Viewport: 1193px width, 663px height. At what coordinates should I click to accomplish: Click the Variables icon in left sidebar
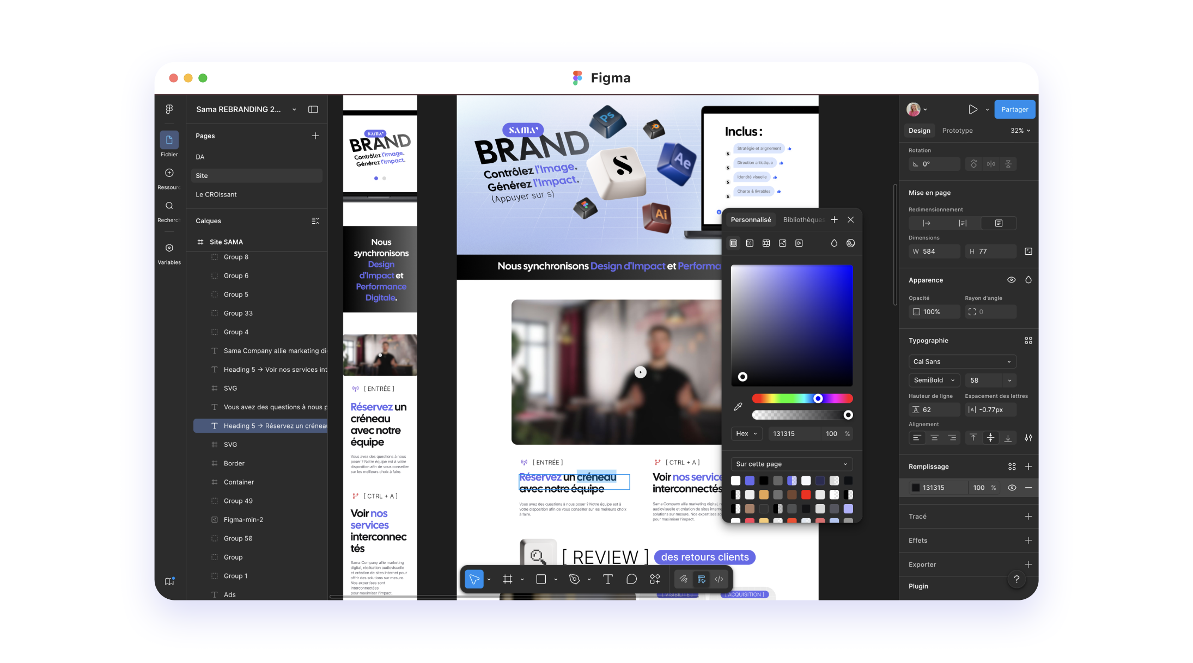click(169, 248)
